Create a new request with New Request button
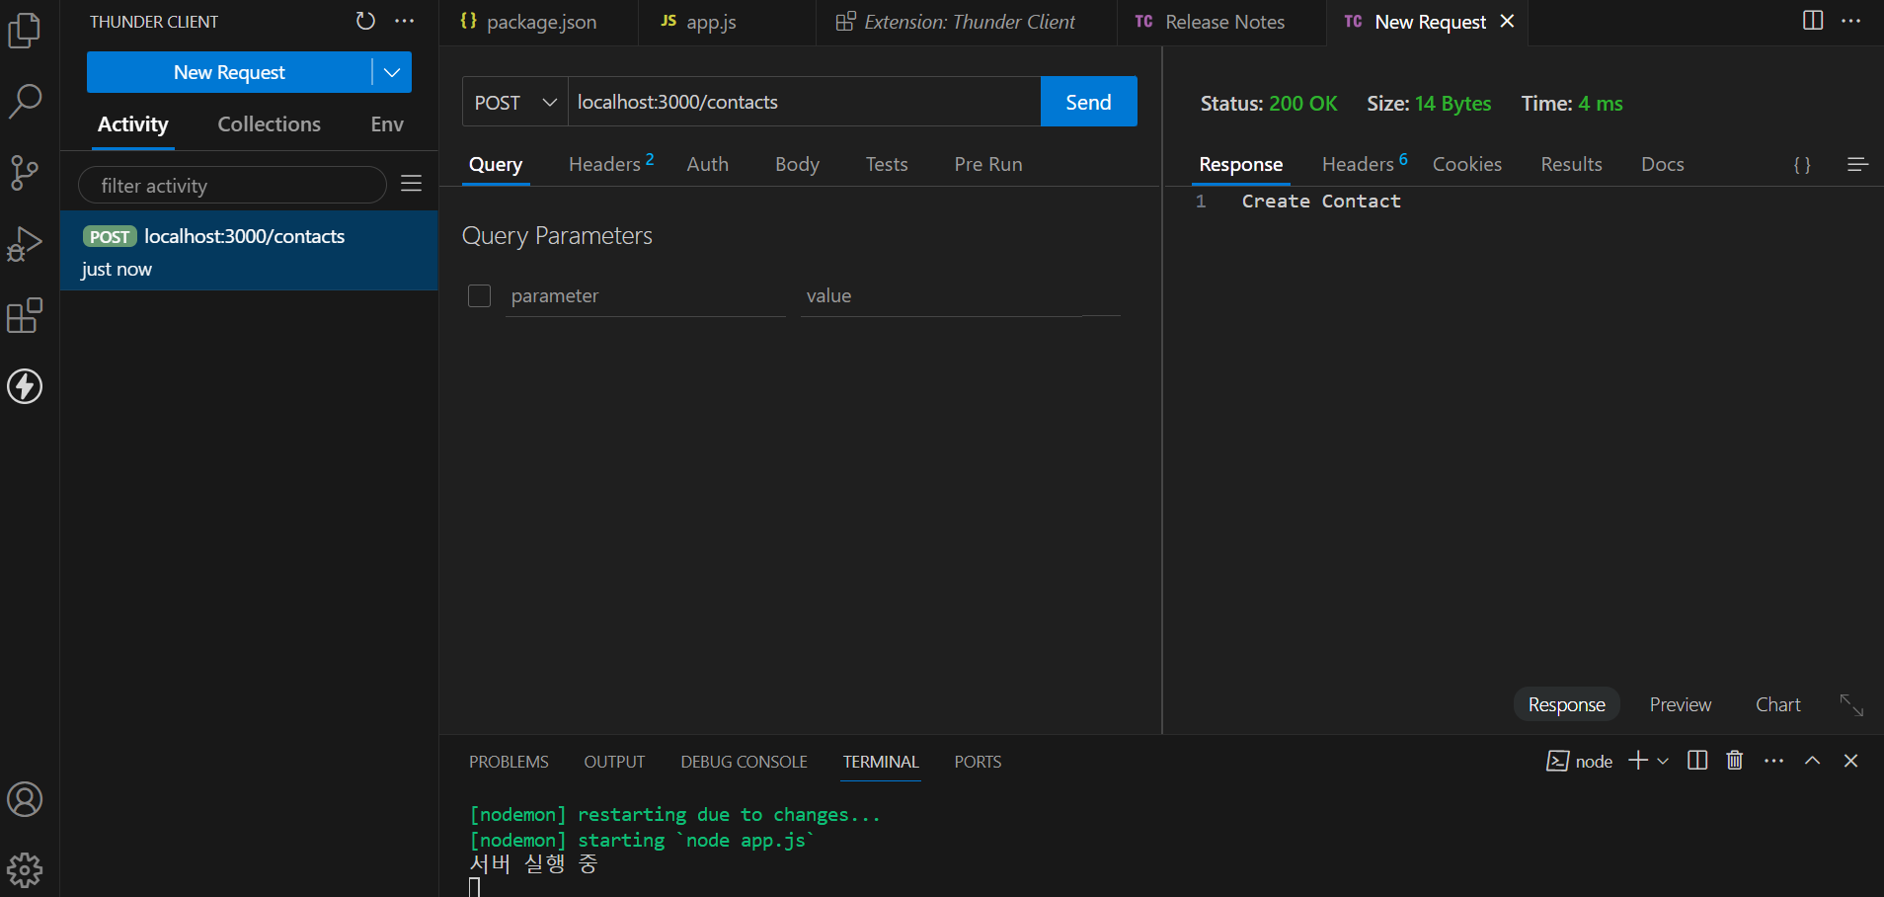The width and height of the screenshot is (1884, 897). click(229, 71)
